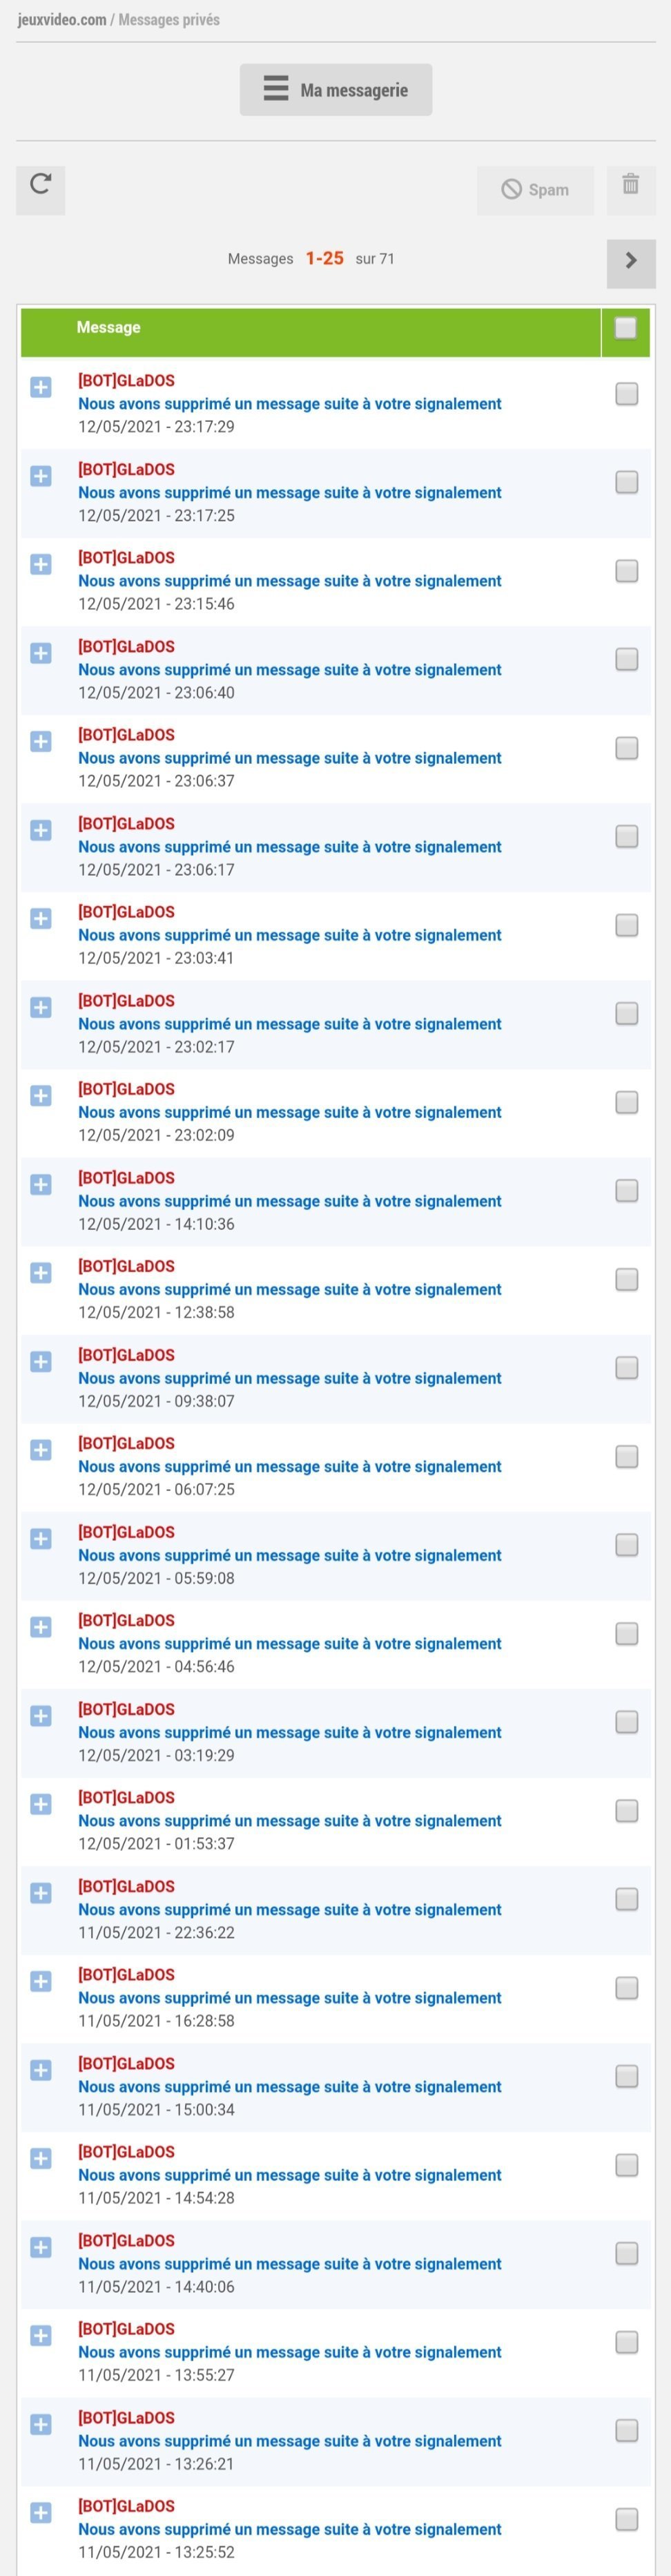Mark selected messages as Spam
The image size is (671, 2576).
[535, 189]
